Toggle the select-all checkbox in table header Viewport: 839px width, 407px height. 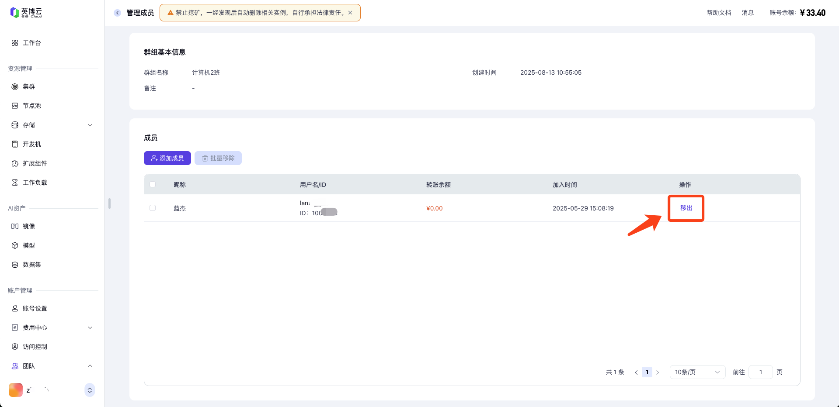tap(153, 184)
